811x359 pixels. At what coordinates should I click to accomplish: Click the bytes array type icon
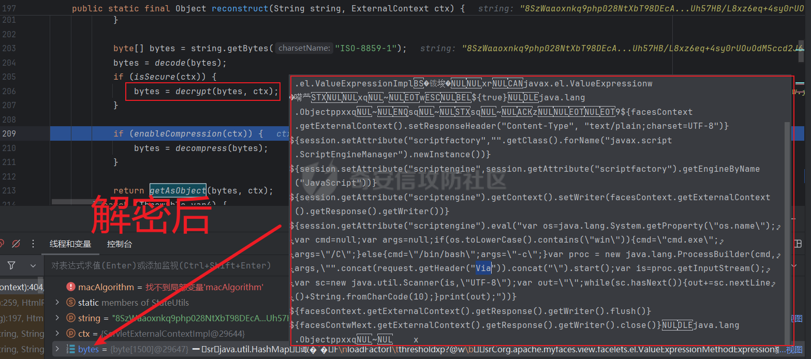(x=70, y=349)
